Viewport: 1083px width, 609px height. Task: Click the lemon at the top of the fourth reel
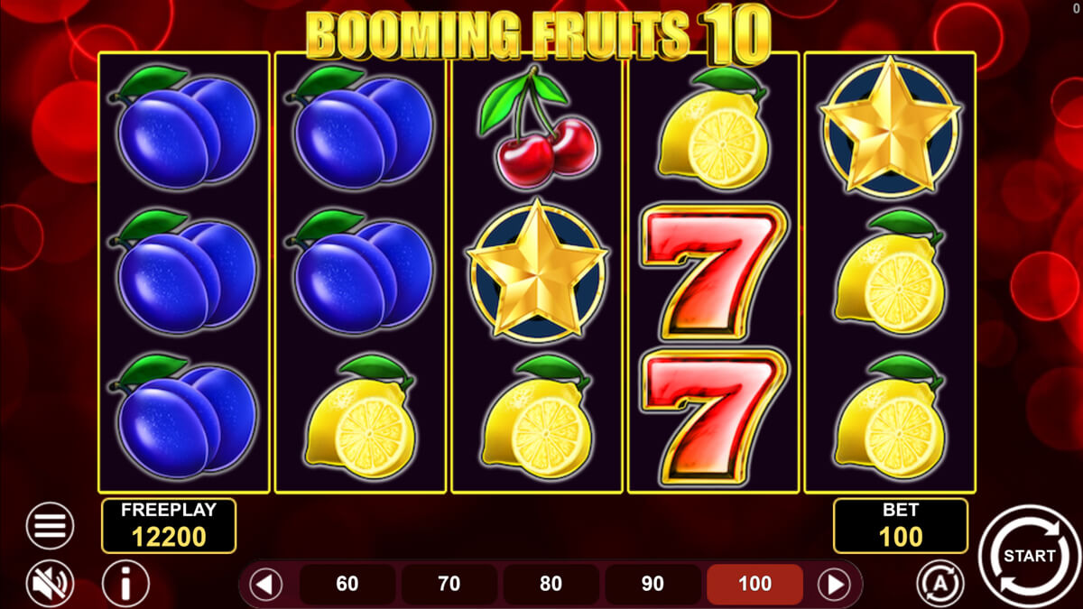pyautogui.click(x=713, y=129)
